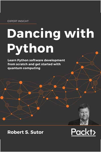Click the ring node at upper left of the network
101x152 pixels.
point(8,83)
